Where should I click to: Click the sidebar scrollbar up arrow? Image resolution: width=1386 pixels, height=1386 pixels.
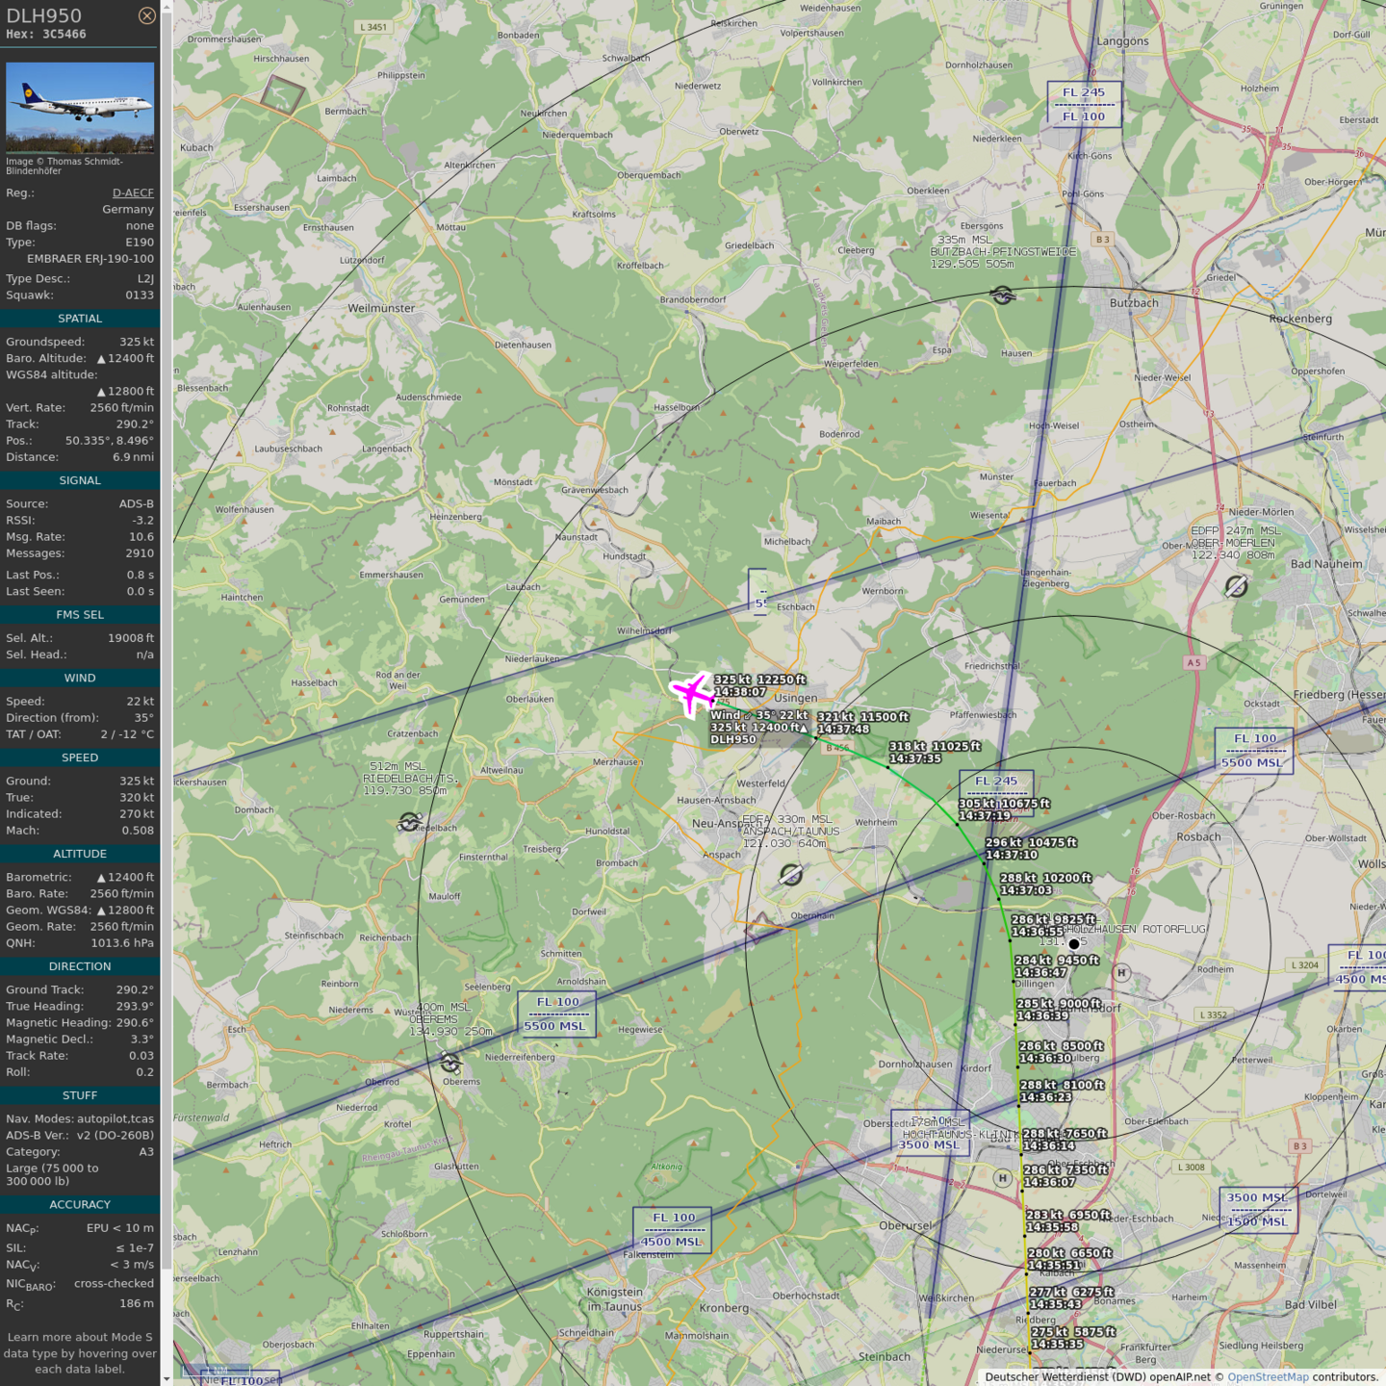pyautogui.click(x=167, y=7)
